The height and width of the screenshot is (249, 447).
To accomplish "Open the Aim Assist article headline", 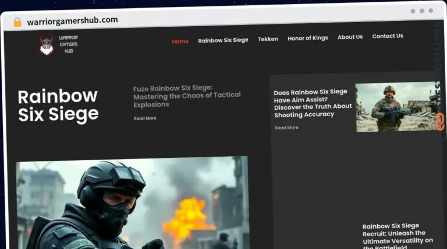I will point(313,103).
